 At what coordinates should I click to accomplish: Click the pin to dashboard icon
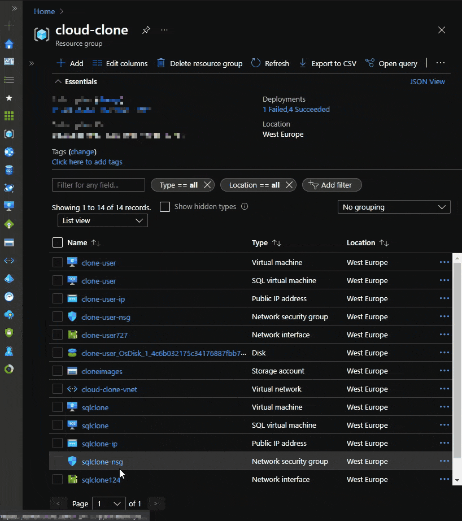point(146,31)
